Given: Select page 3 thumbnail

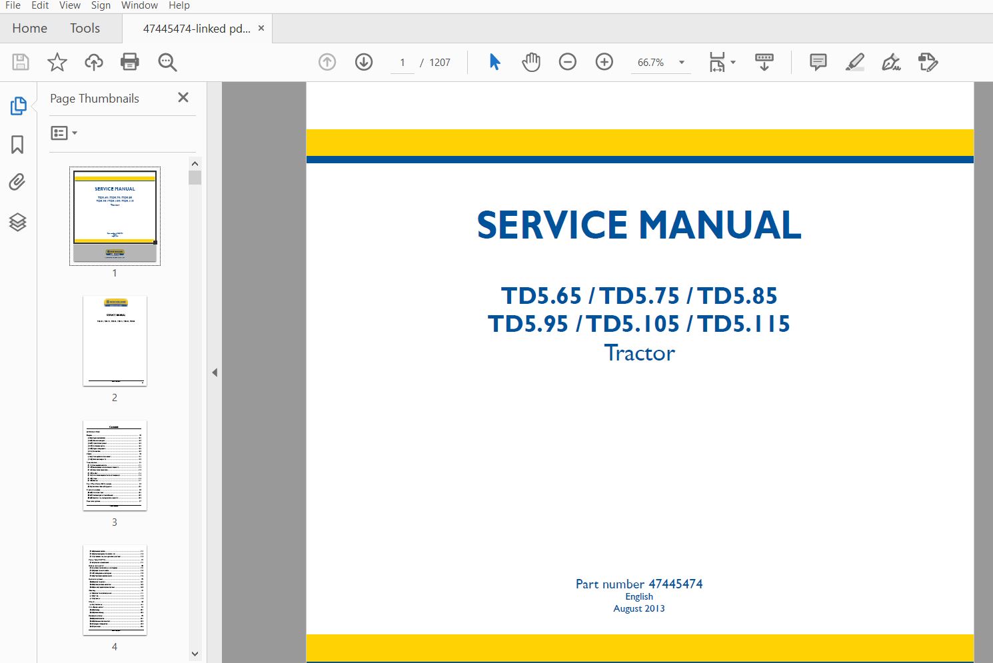Looking at the screenshot, I should click(115, 466).
